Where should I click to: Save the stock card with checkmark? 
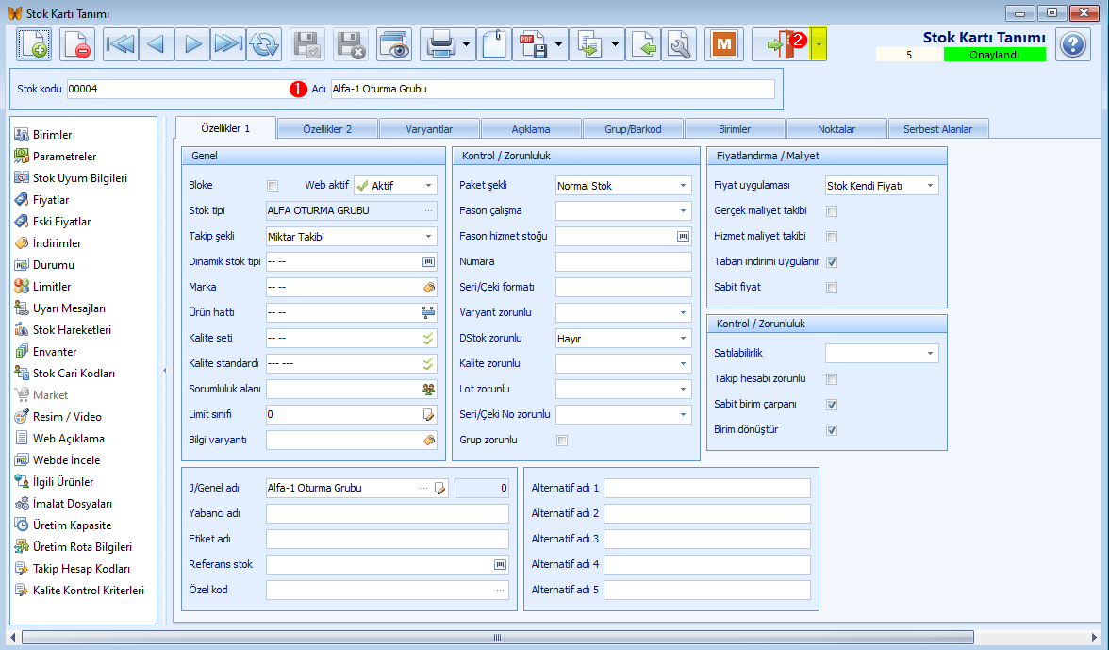point(307,44)
